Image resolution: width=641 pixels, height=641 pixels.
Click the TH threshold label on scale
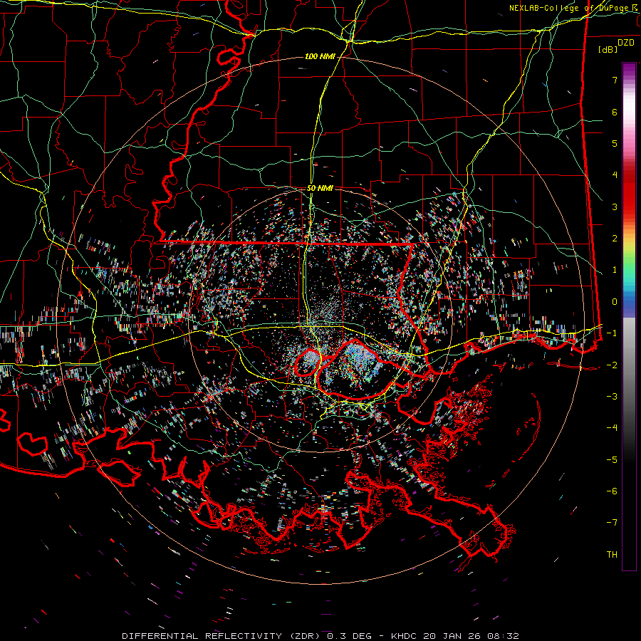pos(612,555)
